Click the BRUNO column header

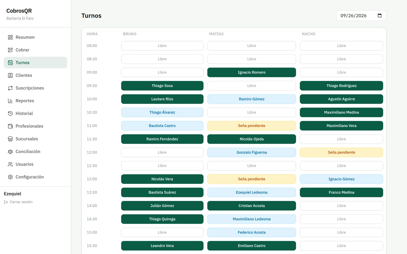pos(130,34)
